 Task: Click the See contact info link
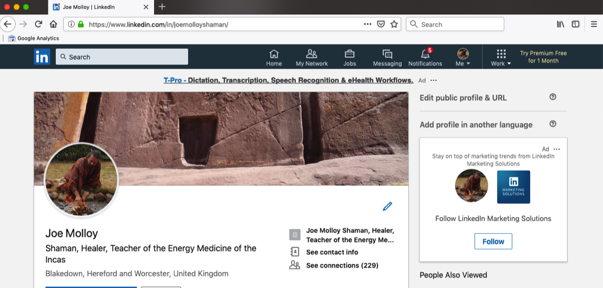[x=332, y=252]
